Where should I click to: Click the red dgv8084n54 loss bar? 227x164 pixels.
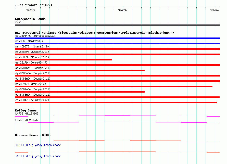click(x=80, y=70)
